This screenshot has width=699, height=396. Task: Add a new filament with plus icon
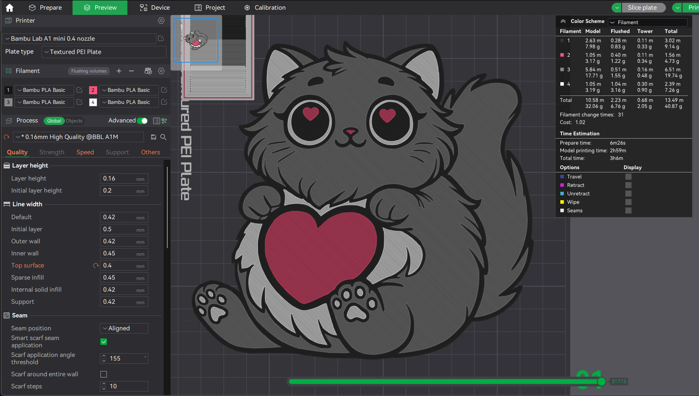[119, 71]
